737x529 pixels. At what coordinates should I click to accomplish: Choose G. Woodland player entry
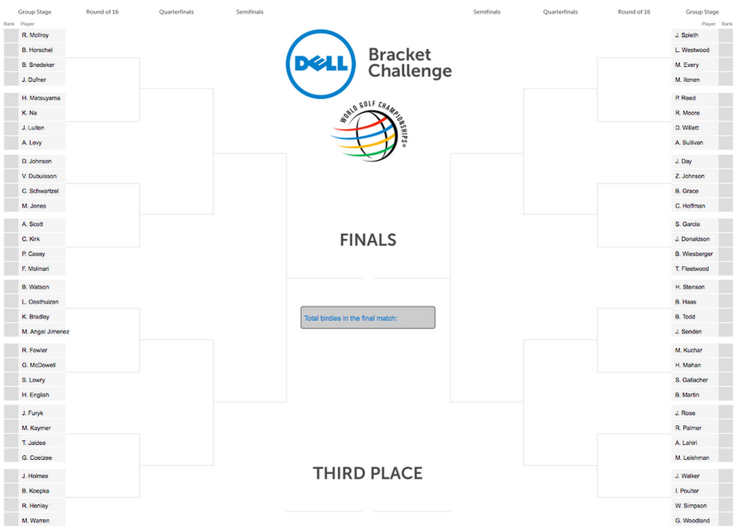coord(695,521)
